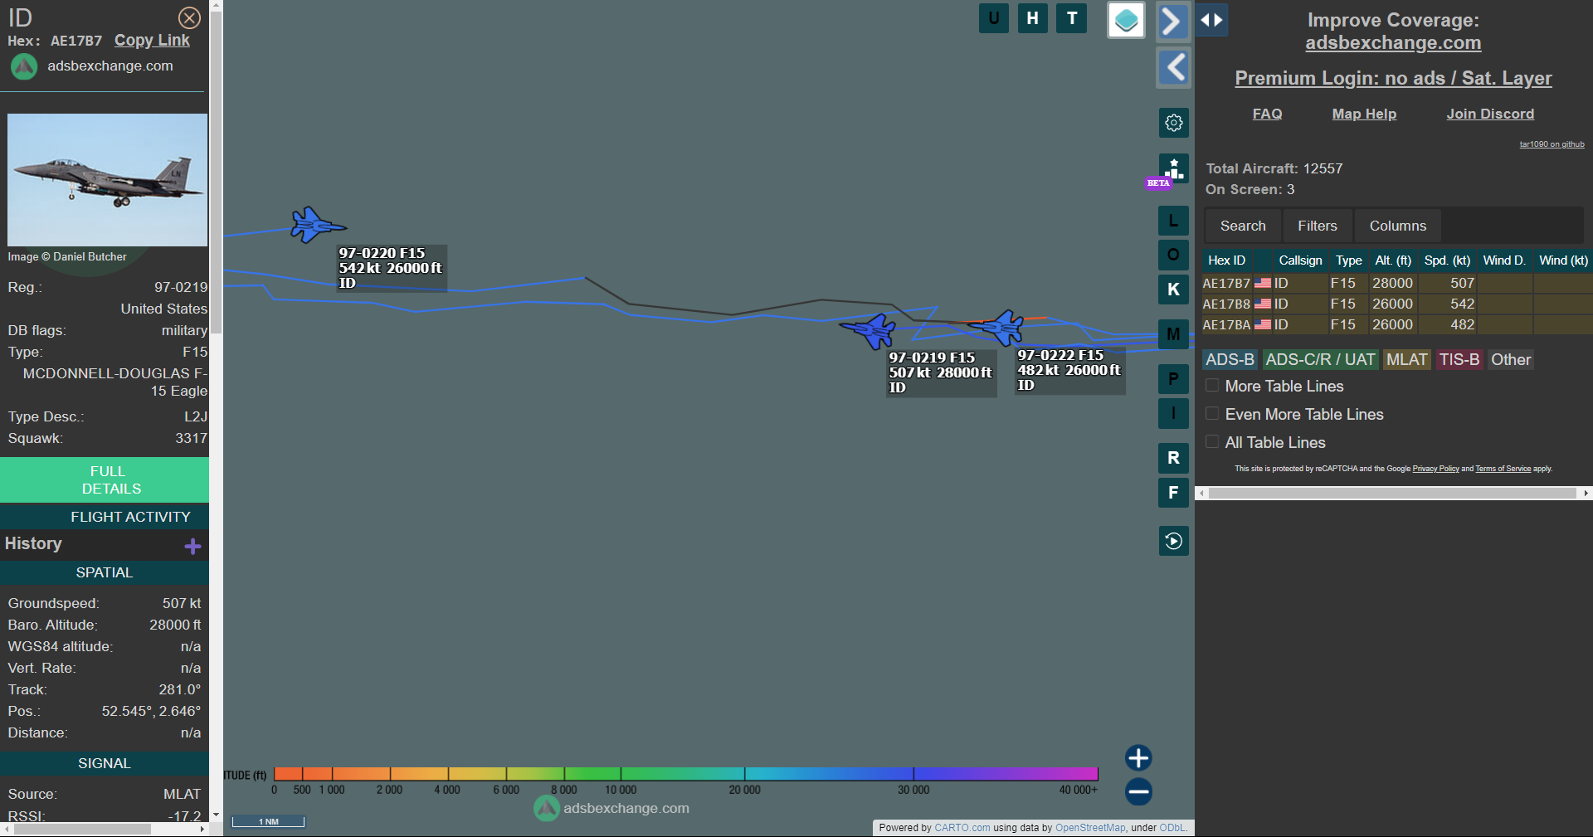Sort table by Wind D. column
The width and height of the screenshot is (1593, 837).
[1504, 260]
